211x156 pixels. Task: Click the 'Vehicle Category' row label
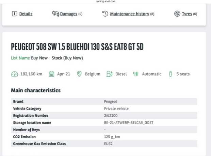pos(27,109)
